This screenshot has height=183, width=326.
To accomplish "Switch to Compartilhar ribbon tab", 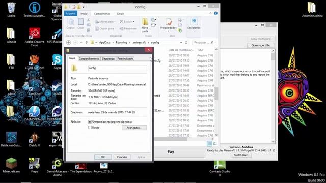I will click(x=102, y=14).
